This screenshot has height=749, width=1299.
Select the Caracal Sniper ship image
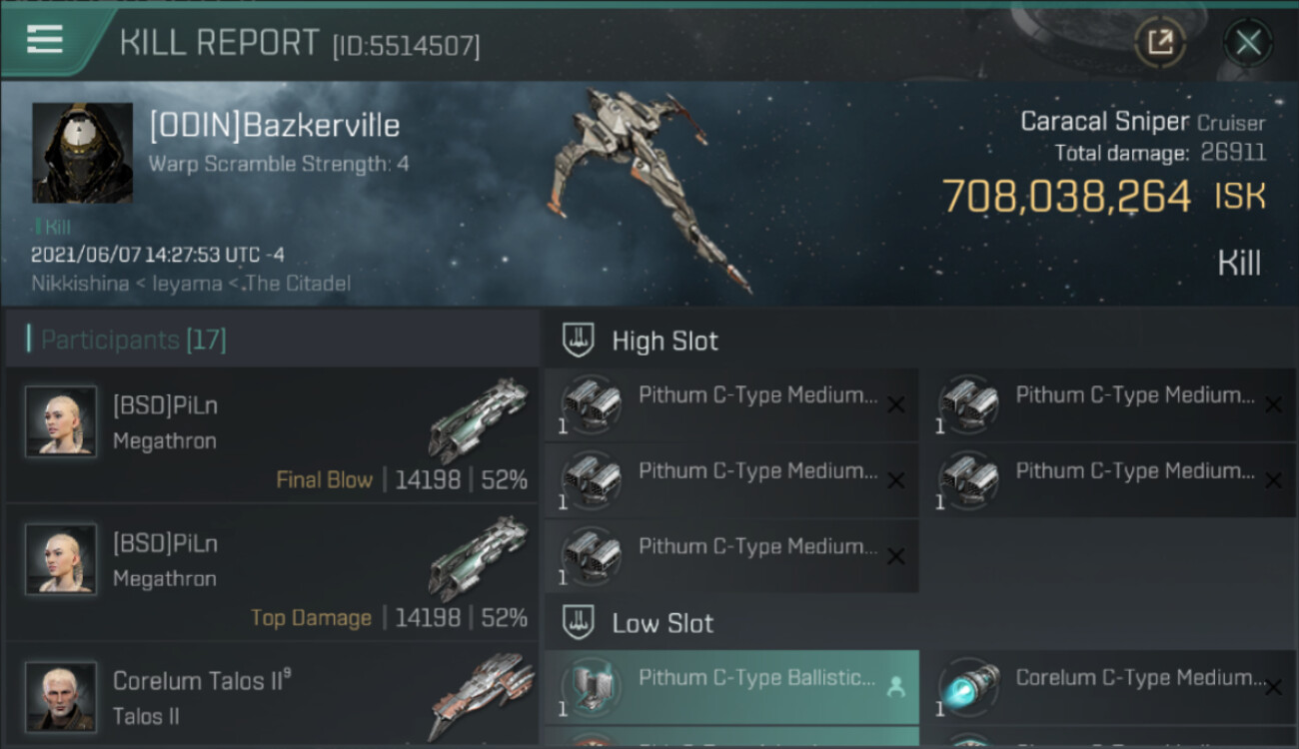coord(649,190)
